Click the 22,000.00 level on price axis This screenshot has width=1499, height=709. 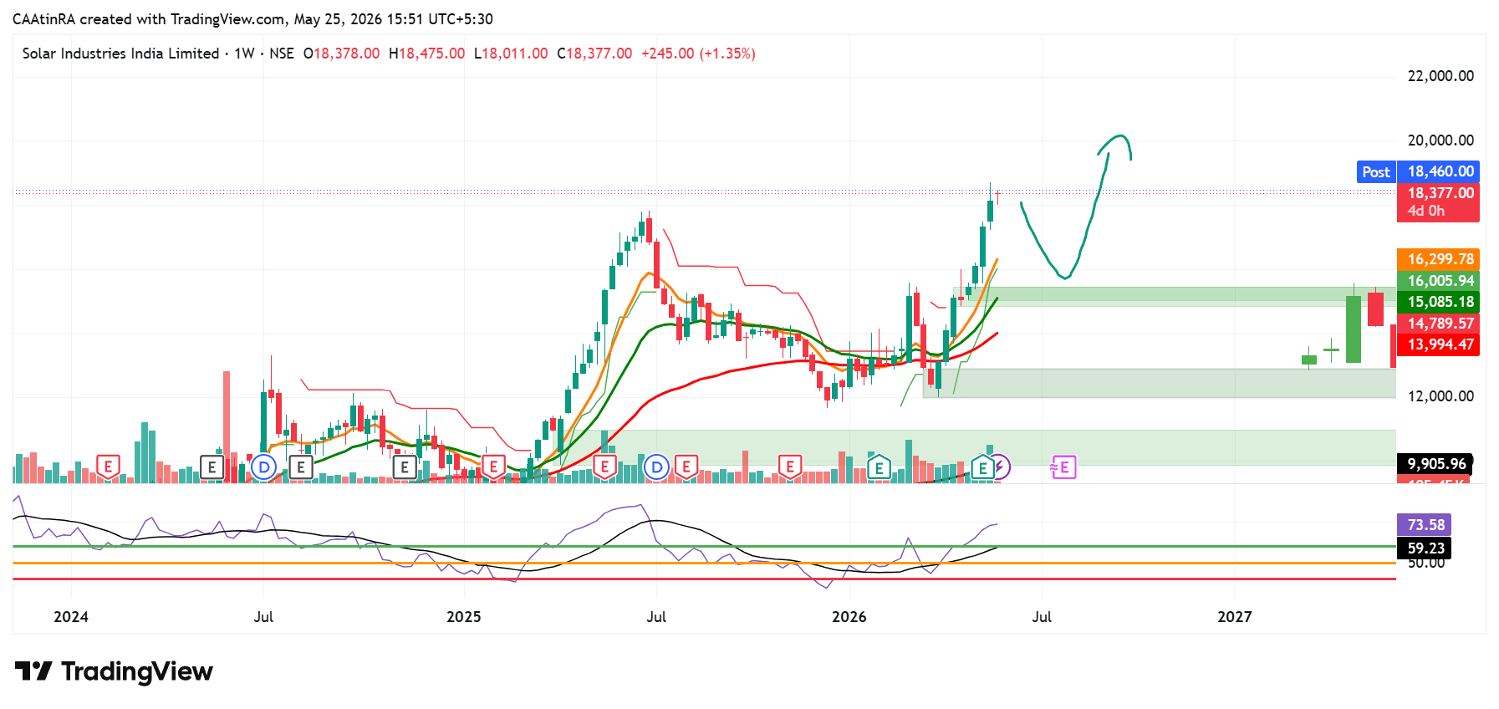point(1440,76)
